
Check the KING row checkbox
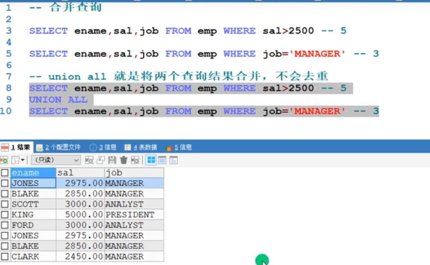pos(5,214)
